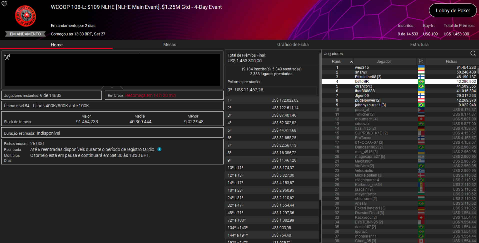The height and width of the screenshot is (243, 479).
Task: Click the Rank column header
Action: click(336, 61)
